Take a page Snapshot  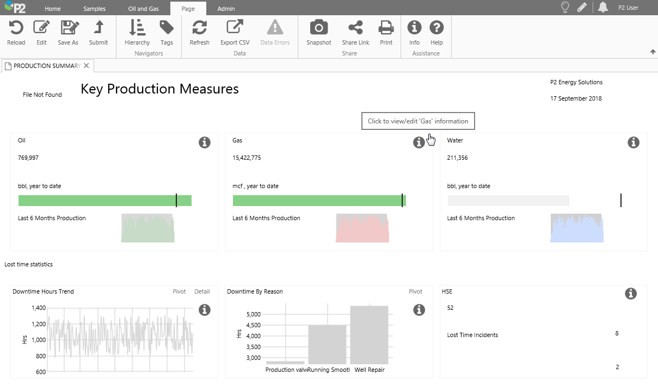point(318,28)
